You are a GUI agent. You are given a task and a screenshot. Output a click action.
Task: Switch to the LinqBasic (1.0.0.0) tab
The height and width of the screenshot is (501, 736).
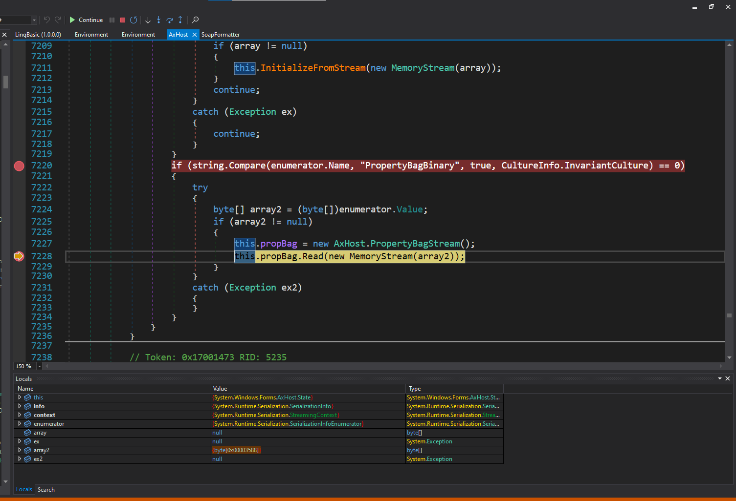pyautogui.click(x=38, y=35)
